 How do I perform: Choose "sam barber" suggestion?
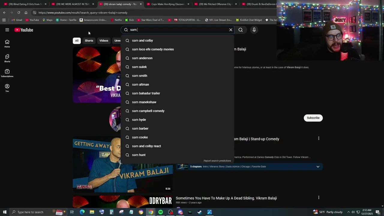pos(177,128)
